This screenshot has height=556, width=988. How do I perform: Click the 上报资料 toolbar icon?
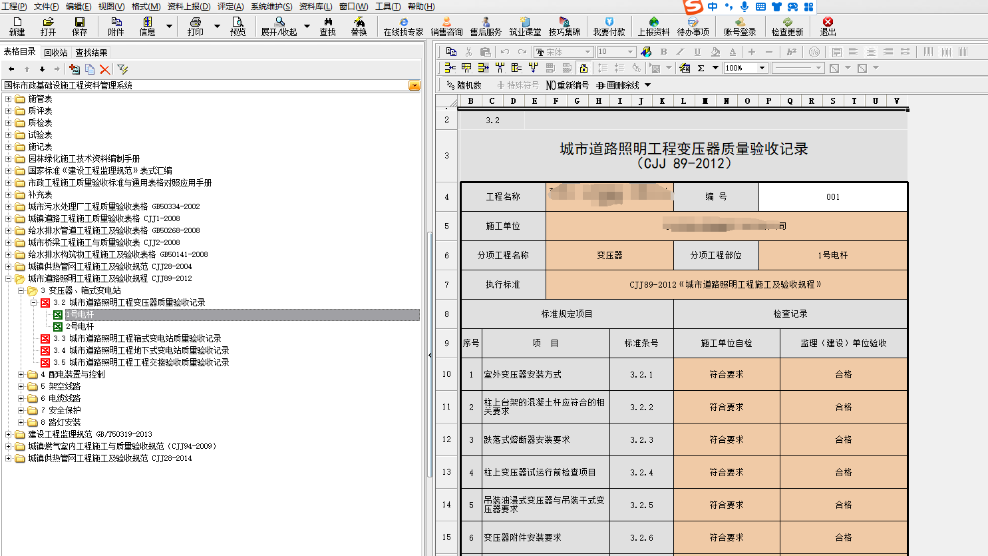(x=654, y=27)
